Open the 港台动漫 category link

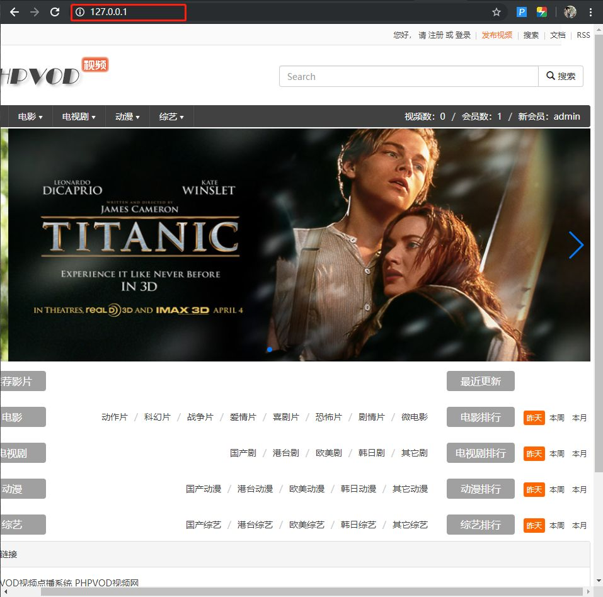[x=255, y=489]
